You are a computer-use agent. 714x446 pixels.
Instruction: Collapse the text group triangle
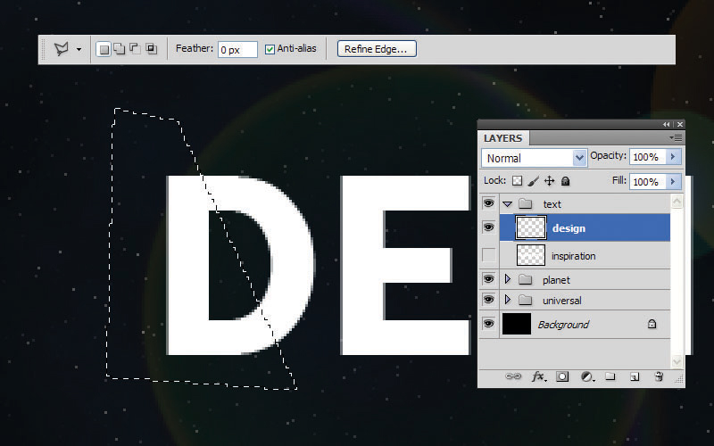pyautogui.click(x=507, y=204)
